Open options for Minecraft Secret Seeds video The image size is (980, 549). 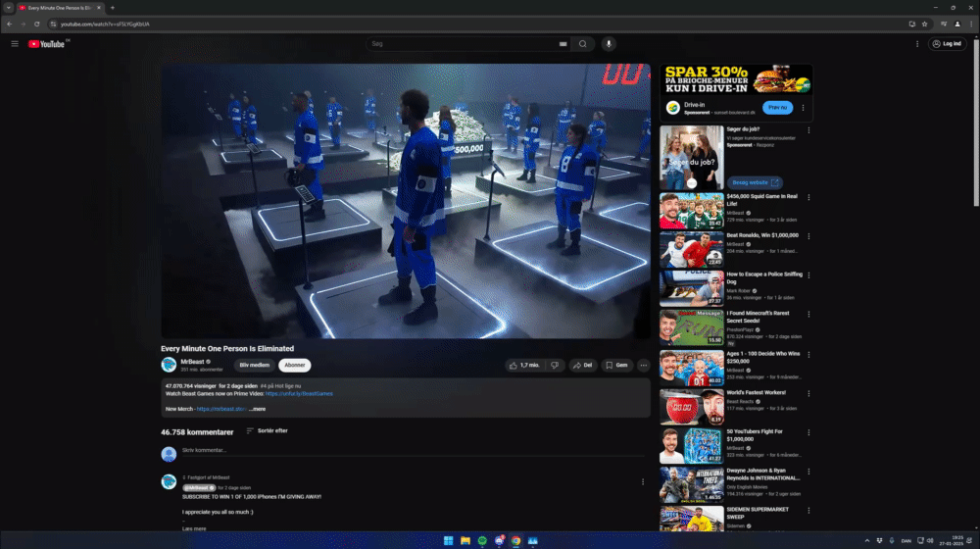pos(808,315)
